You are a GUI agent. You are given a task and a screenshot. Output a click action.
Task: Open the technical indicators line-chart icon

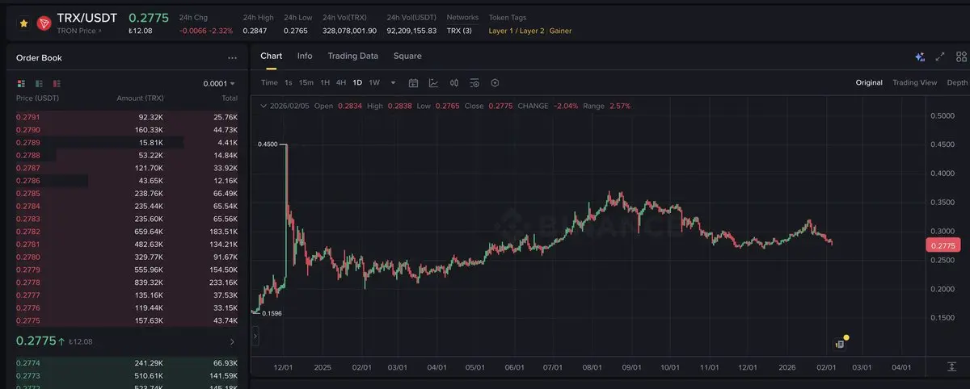[x=433, y=82]
